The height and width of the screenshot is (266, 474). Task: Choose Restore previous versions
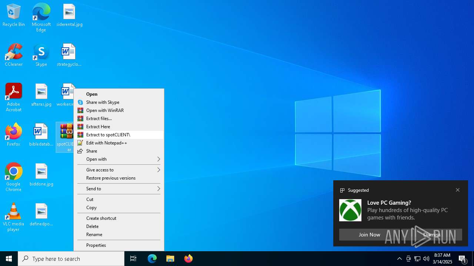[x=119, y=178]
